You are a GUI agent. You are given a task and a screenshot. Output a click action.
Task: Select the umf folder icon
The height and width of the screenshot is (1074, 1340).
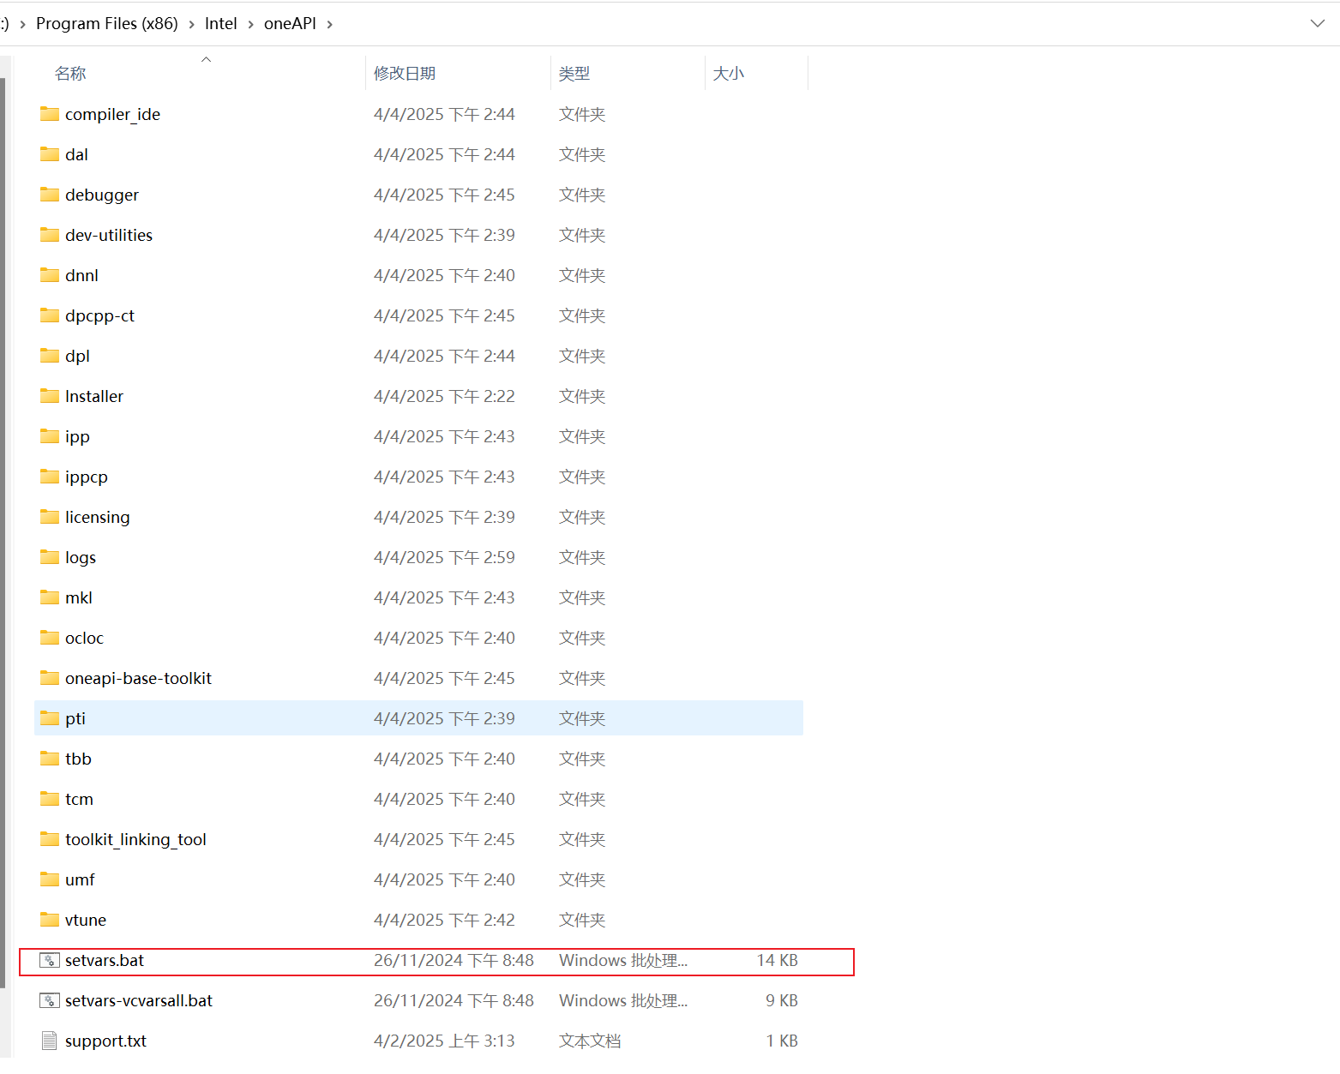pos(50,879)
